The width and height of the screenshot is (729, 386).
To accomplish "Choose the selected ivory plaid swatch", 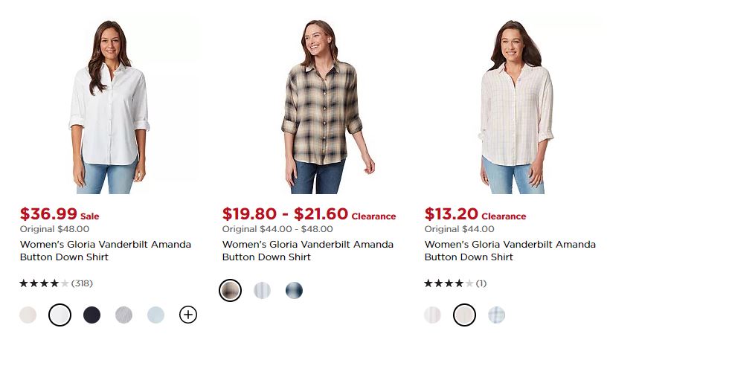I will coord(464,315).
